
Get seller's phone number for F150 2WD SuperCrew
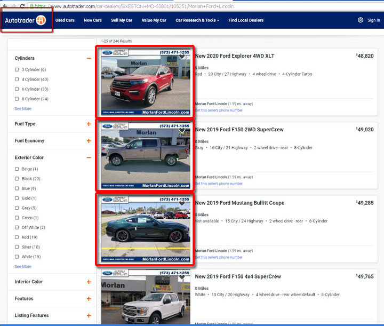click(219, 184)
